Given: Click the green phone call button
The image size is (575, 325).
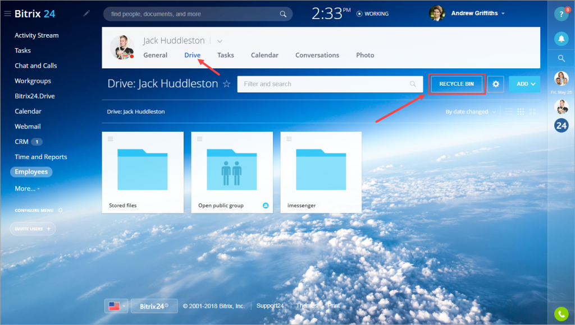Looking at the screenshot, I should coord(561,314).
